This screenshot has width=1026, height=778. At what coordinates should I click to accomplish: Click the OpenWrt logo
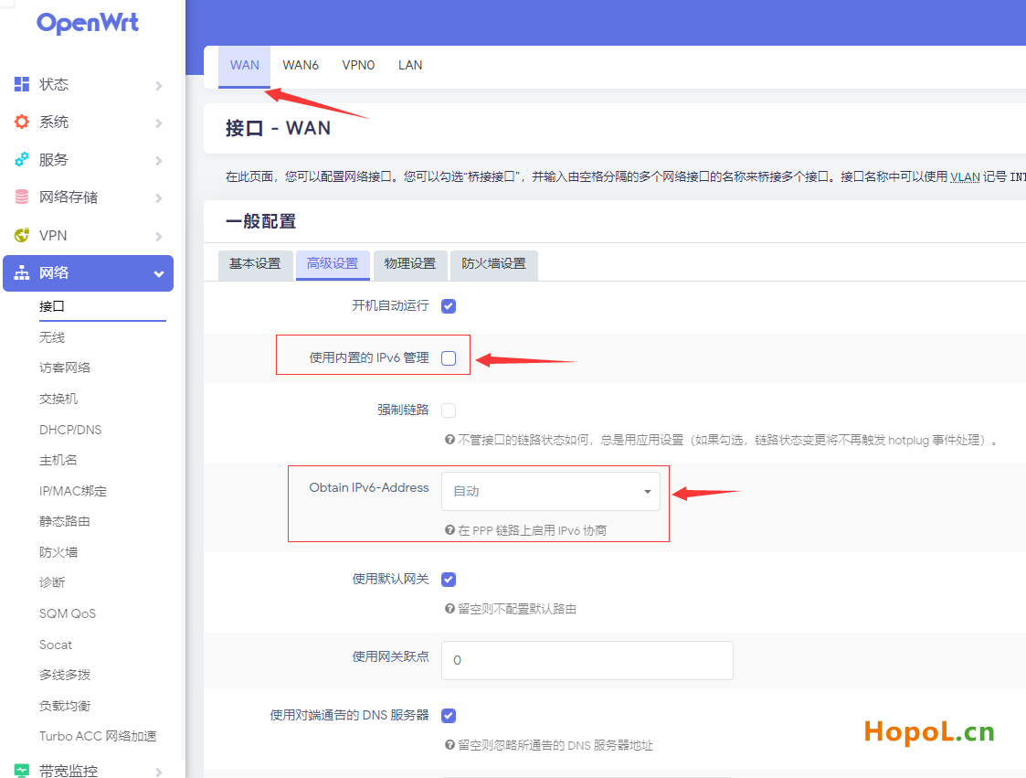pos(88,24)
